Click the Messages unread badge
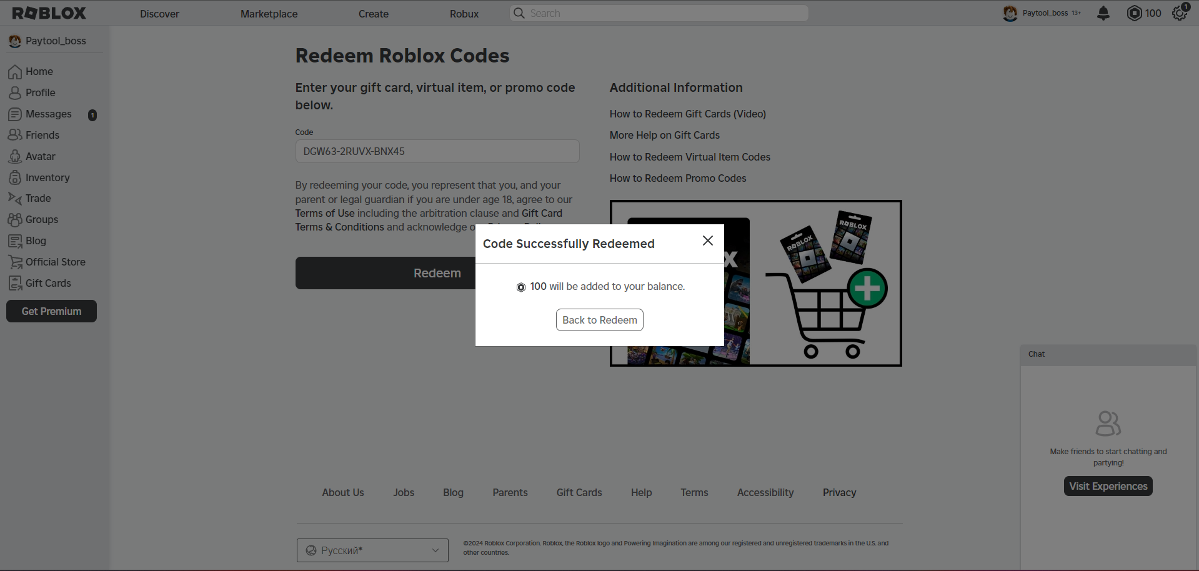This screenshot has height=571, width=1199. tap(92, 115)
